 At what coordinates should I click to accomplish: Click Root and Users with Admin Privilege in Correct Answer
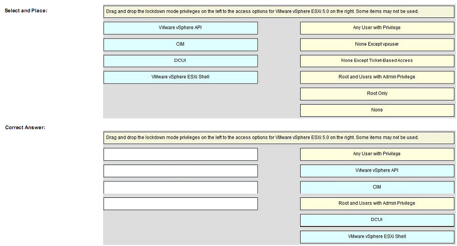(x=377, y=203)
